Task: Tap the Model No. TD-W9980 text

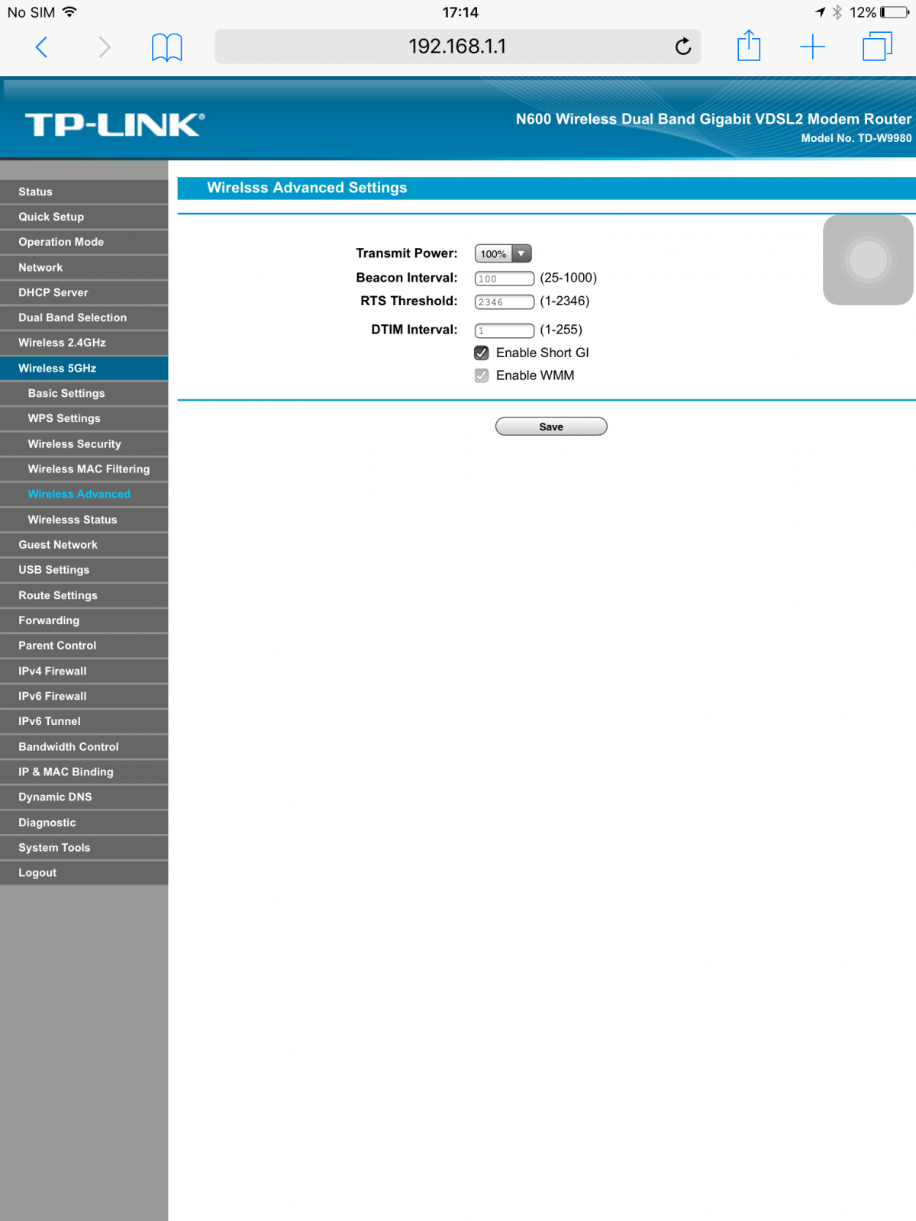Action: point(856,138)
